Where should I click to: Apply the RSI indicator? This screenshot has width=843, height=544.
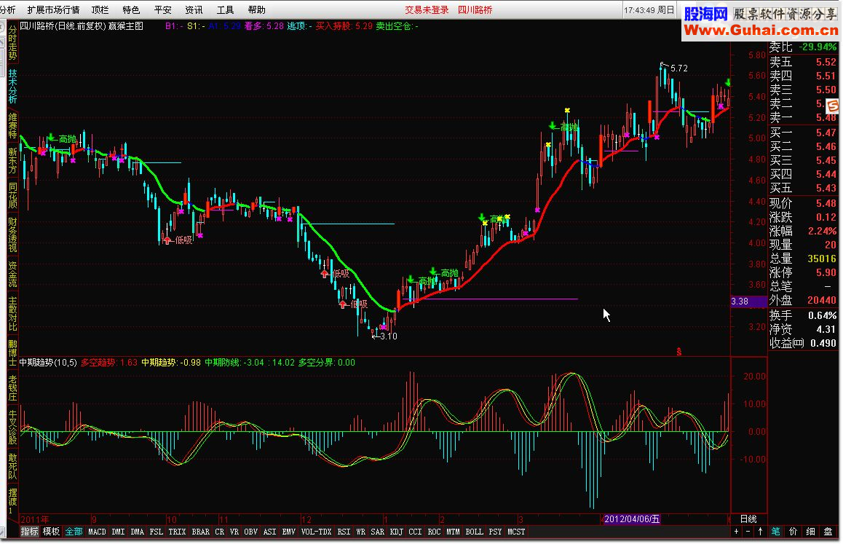coord(344,532)
